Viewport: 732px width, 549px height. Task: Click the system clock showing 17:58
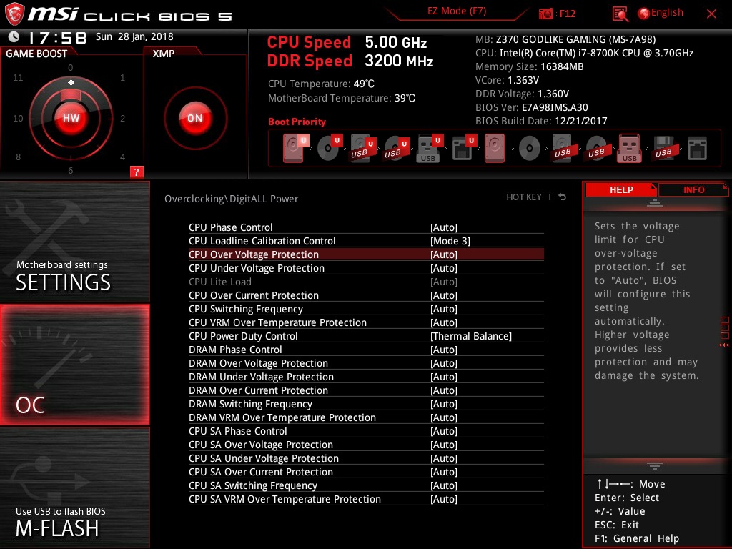click(57, 37)
